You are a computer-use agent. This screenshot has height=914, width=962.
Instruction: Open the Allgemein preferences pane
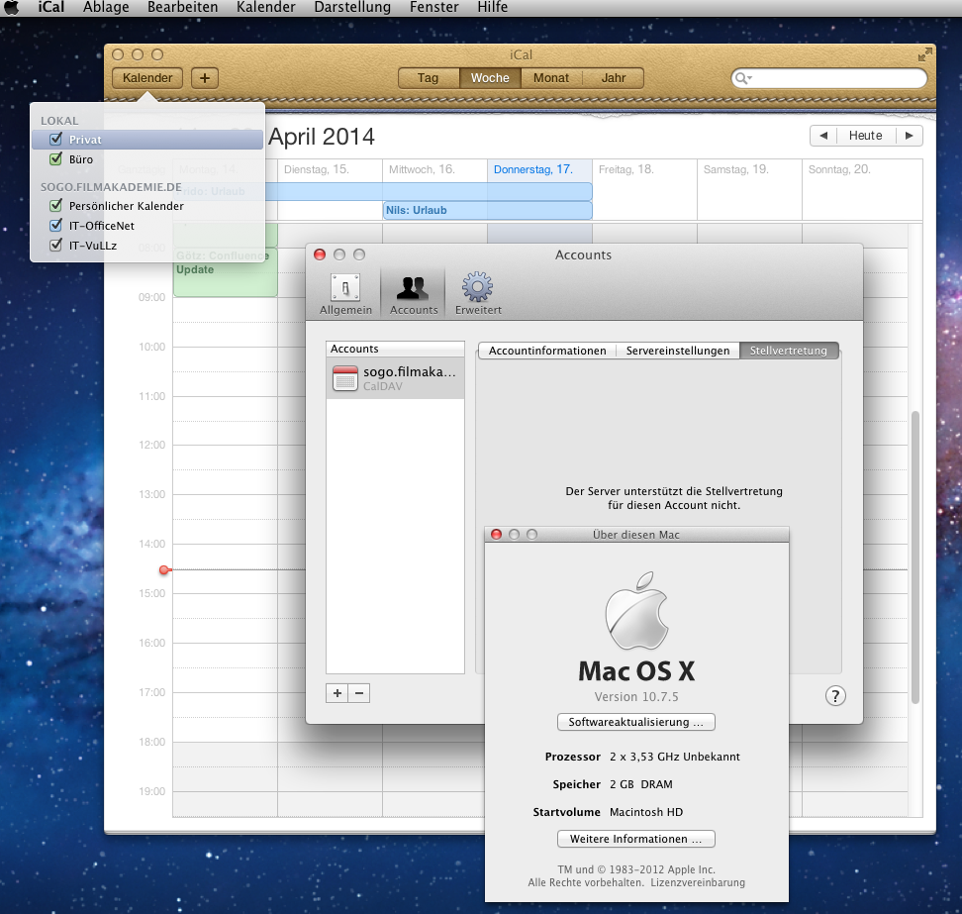pyautogui.click(x=345, y=293)
